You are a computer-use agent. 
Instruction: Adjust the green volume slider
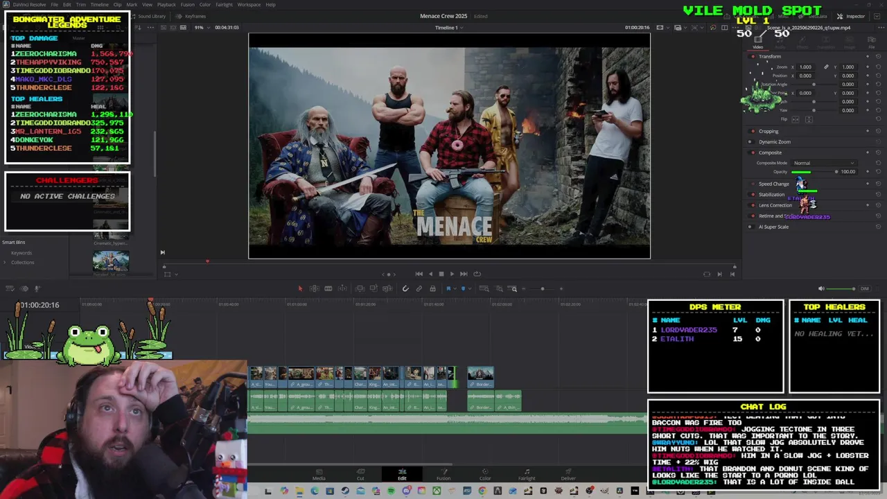point(842,288)
